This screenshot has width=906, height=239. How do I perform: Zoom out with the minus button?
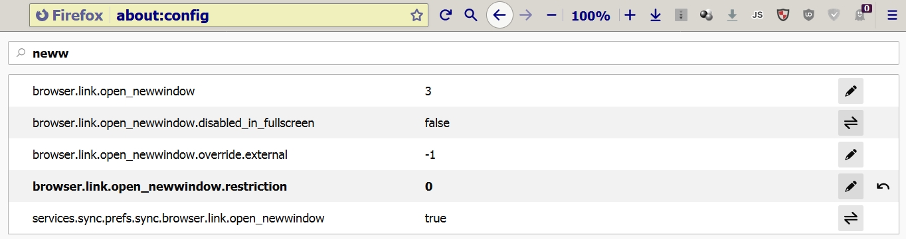coord(551,15)
